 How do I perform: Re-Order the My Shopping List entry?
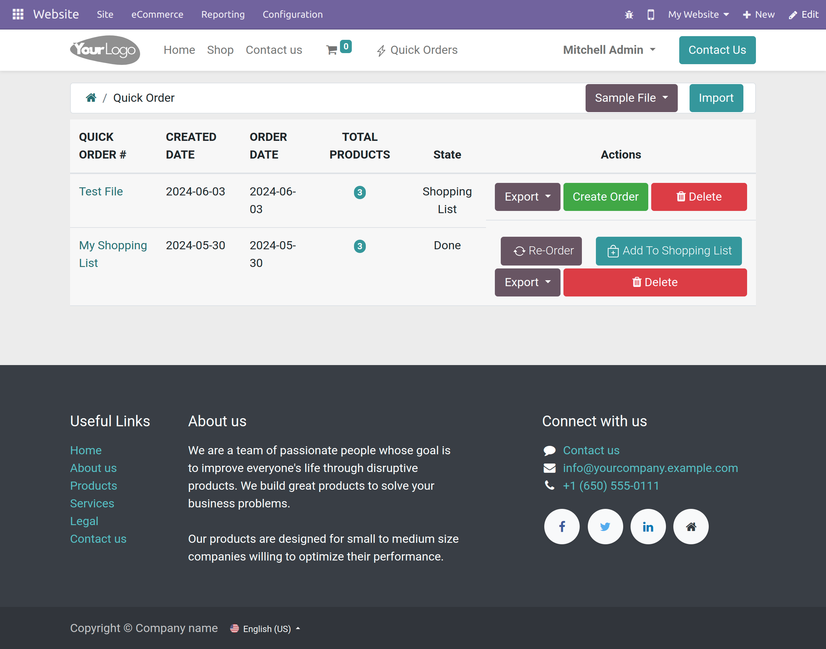pyautogui.click(x=541, y=251)
